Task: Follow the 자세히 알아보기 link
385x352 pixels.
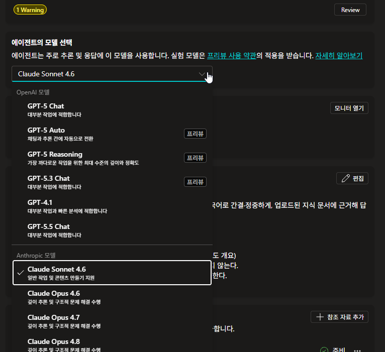Action: (x=339, y=55)
